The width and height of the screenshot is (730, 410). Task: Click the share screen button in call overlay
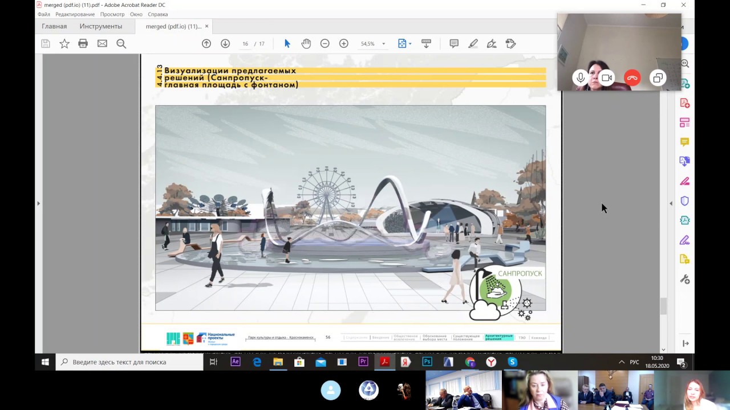[x=658, y=78]
